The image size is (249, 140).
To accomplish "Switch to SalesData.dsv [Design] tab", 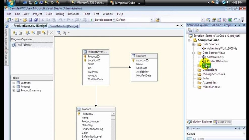I will [64, 26].
